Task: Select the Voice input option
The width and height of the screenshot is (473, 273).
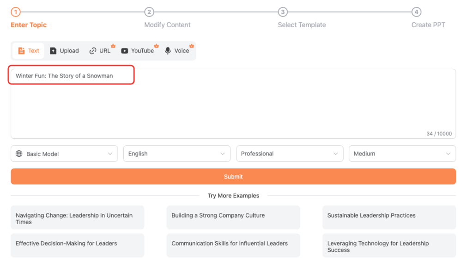Action: (177, 51)
